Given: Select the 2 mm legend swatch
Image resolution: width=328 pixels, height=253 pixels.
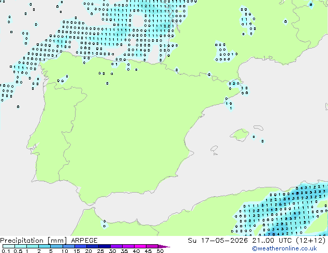Looking at the screenshot, I should (x=44, y=246).
